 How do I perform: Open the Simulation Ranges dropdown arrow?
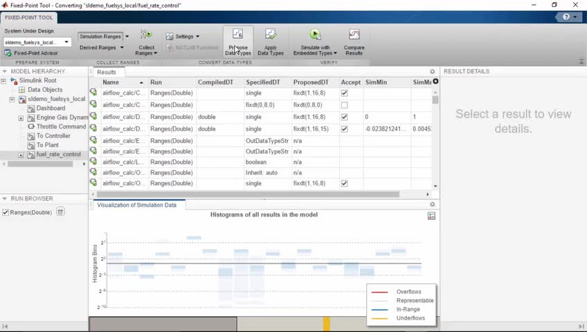(x=127, y=36)
